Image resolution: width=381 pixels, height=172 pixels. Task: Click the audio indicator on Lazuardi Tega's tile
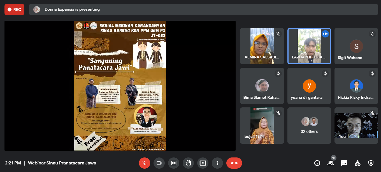point(325,34)
